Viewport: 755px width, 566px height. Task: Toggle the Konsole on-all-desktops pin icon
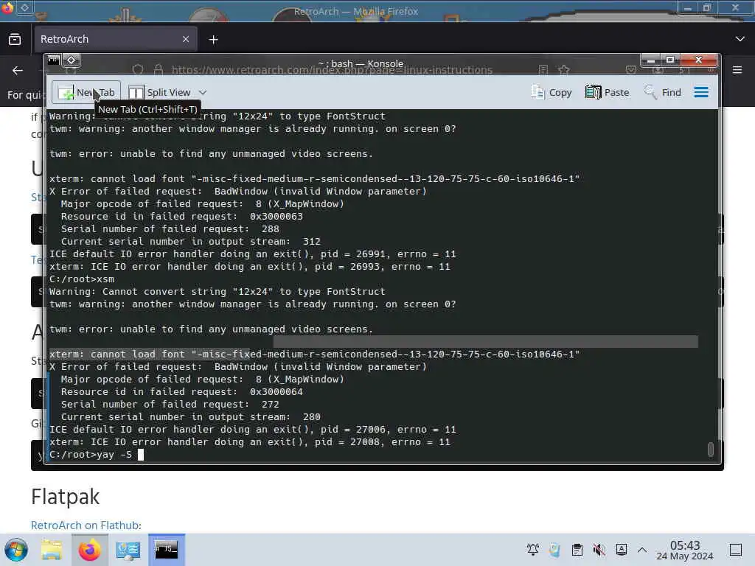pyautogui.click(x=72, y=60)
